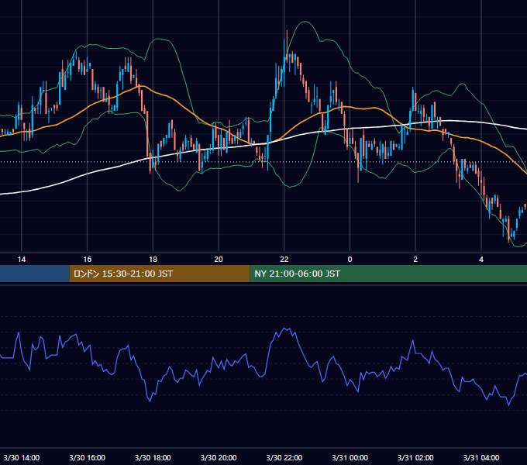Click the 4 hour label on price chart
Viewport: 527px width, 465px height.
click(x=481, y=260)
